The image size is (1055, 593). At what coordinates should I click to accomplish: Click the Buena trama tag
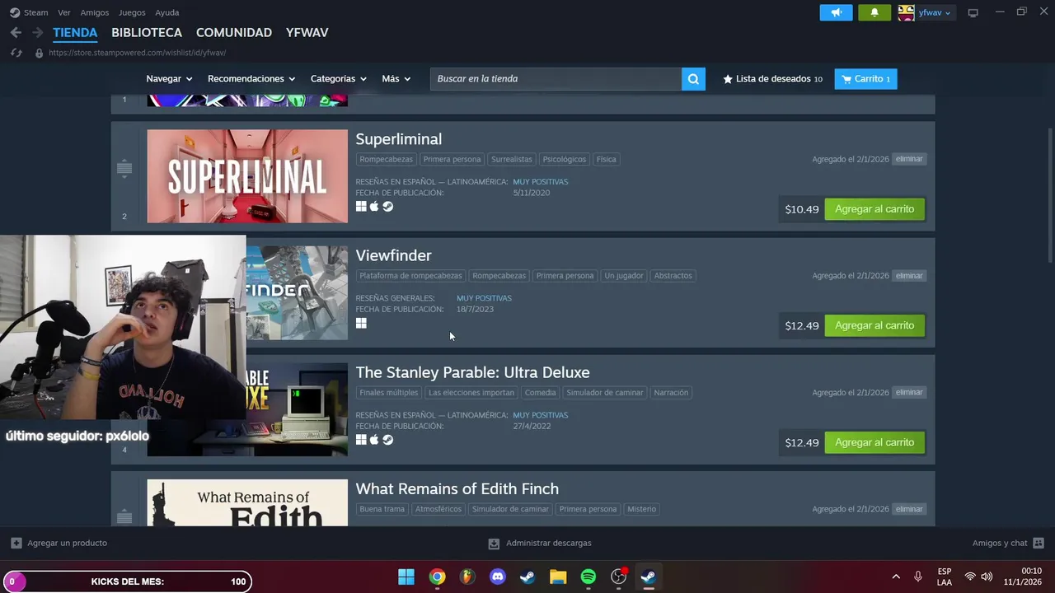[382, 509]
